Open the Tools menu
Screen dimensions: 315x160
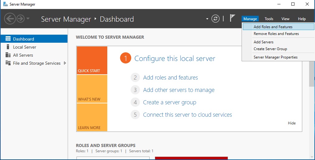269,19
